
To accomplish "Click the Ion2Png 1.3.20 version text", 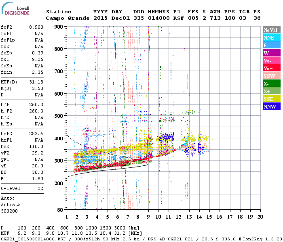I will tap(262, 239).
